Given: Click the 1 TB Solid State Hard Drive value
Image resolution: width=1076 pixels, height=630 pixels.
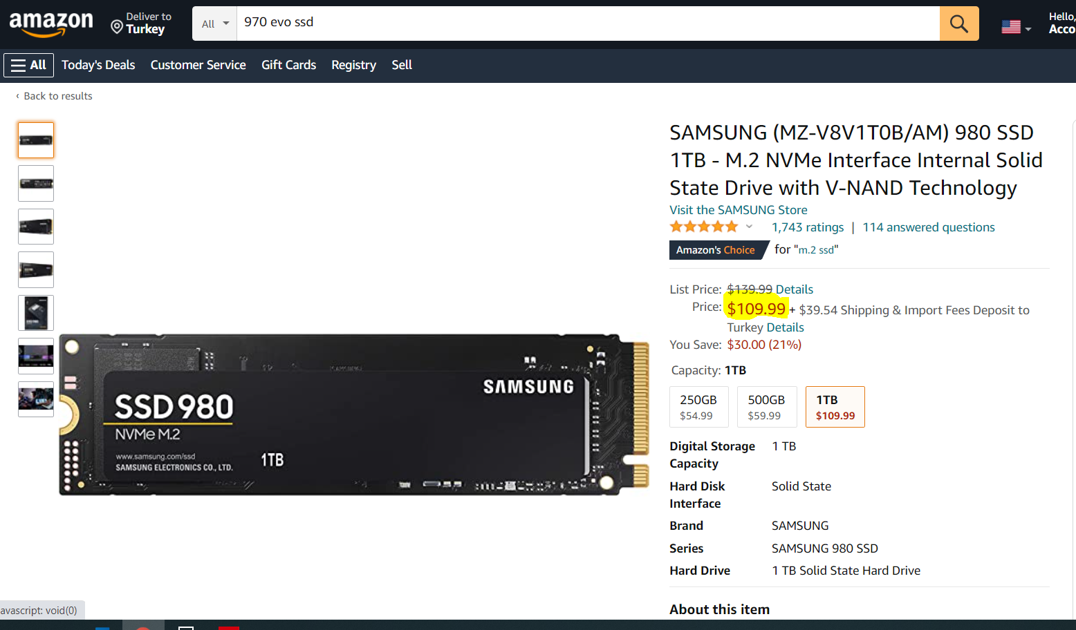Looking at the screenshot, I should coord(846,571).
